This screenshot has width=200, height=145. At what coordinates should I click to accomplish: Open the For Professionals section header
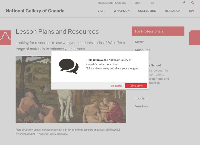coord(158,31)
